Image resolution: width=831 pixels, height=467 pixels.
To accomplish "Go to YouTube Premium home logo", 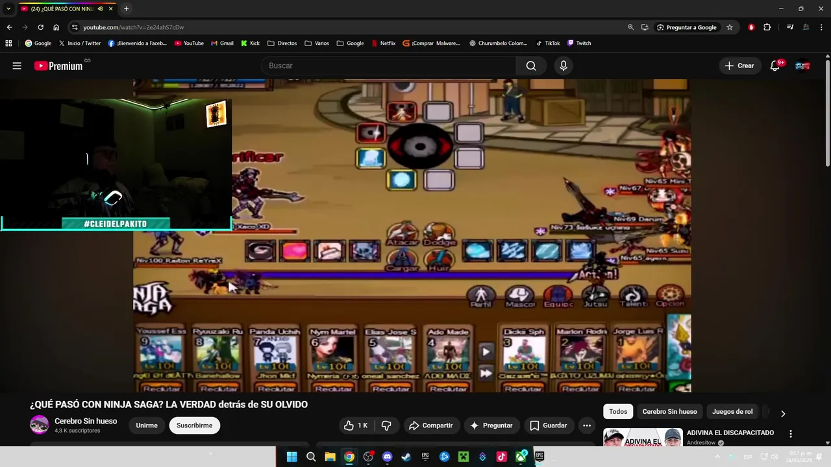I will (58, 66).
